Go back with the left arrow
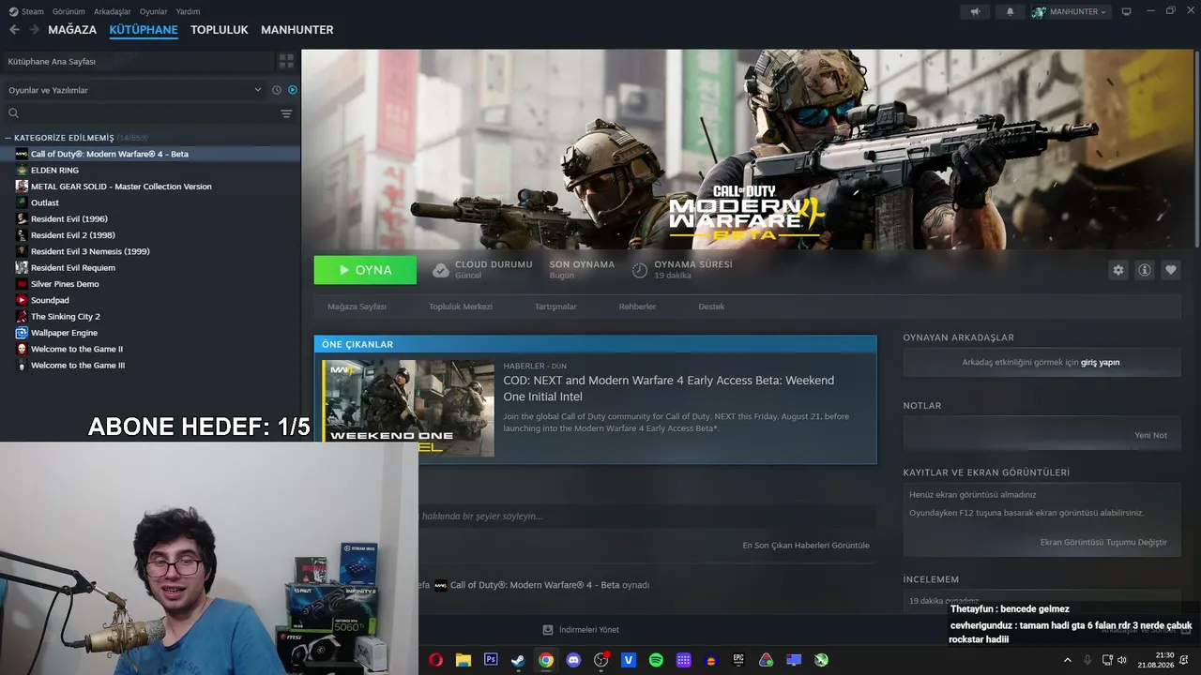The width and height of the screenshot is (1201, 675). tap(14, 30)
